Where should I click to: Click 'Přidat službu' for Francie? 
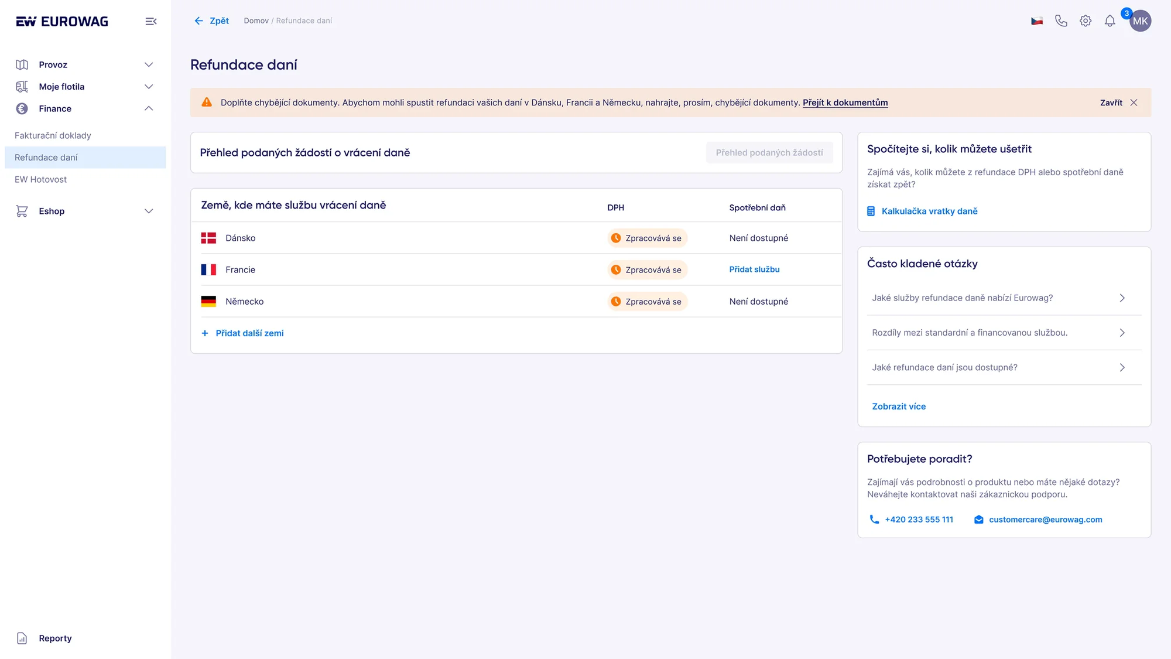[x=754, y=269]
